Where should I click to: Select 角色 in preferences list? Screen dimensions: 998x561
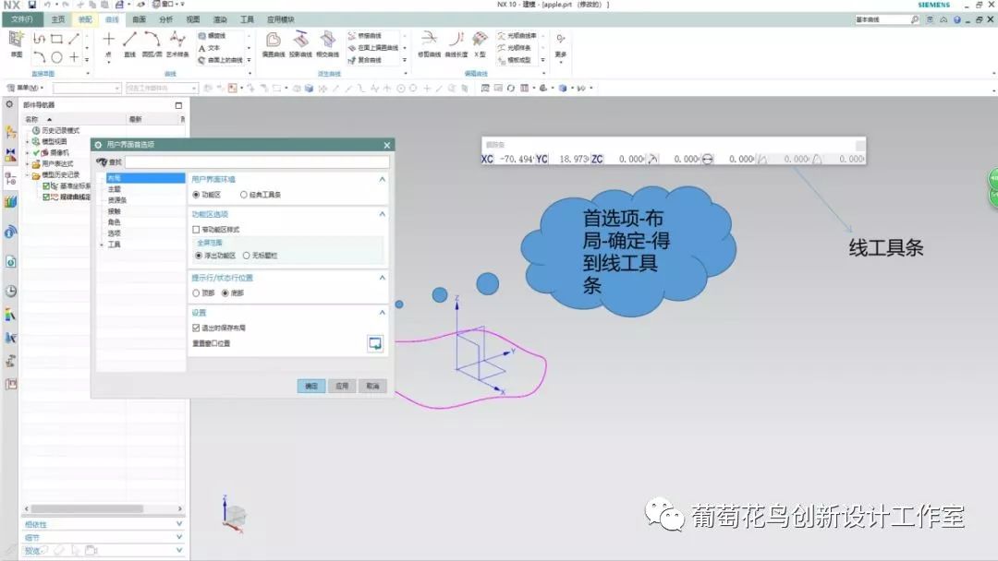[x=114, y=222]
